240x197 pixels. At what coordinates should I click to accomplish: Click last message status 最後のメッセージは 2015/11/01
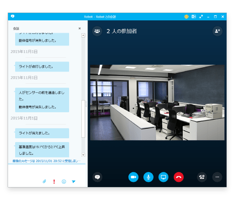click(x=46, y=161)
